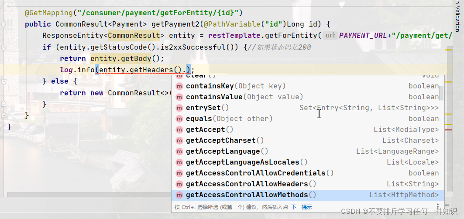This screenshot has height=219, width=464.
Task: Click method icon beside entrySet
Action: coord(179,108)
